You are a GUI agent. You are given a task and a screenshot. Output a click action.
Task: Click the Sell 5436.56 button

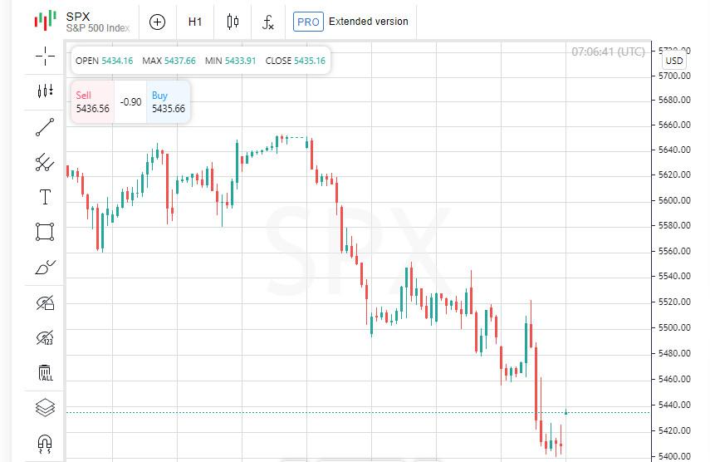pyautogui.click(x=92, y=102)
